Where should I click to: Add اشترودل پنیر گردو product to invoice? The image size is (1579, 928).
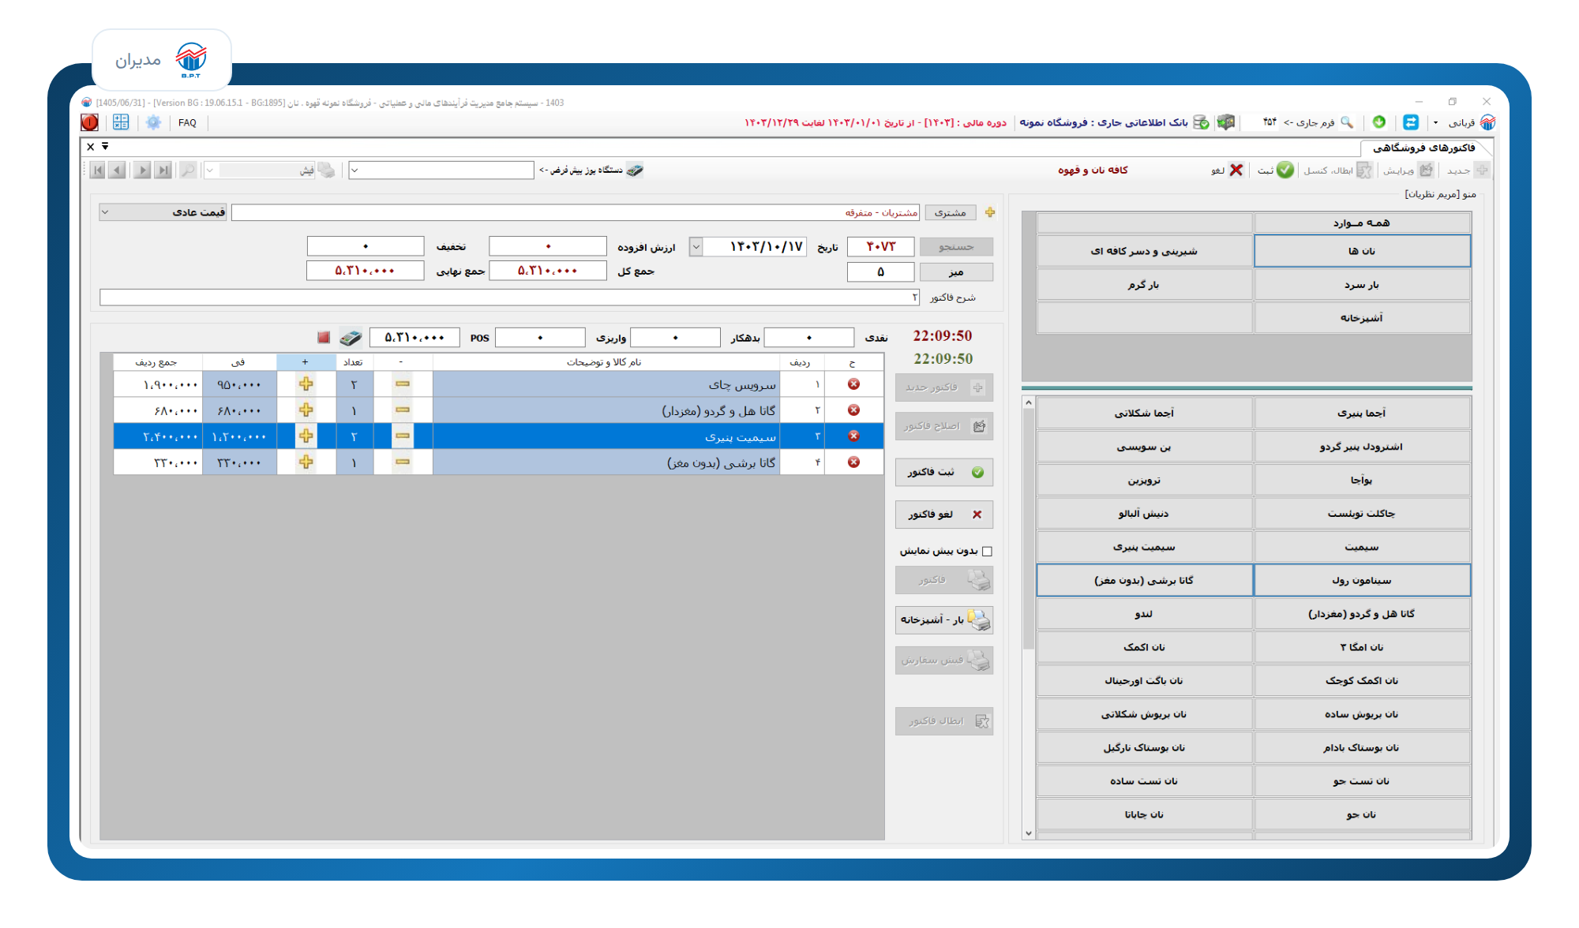click(1362, 447)
